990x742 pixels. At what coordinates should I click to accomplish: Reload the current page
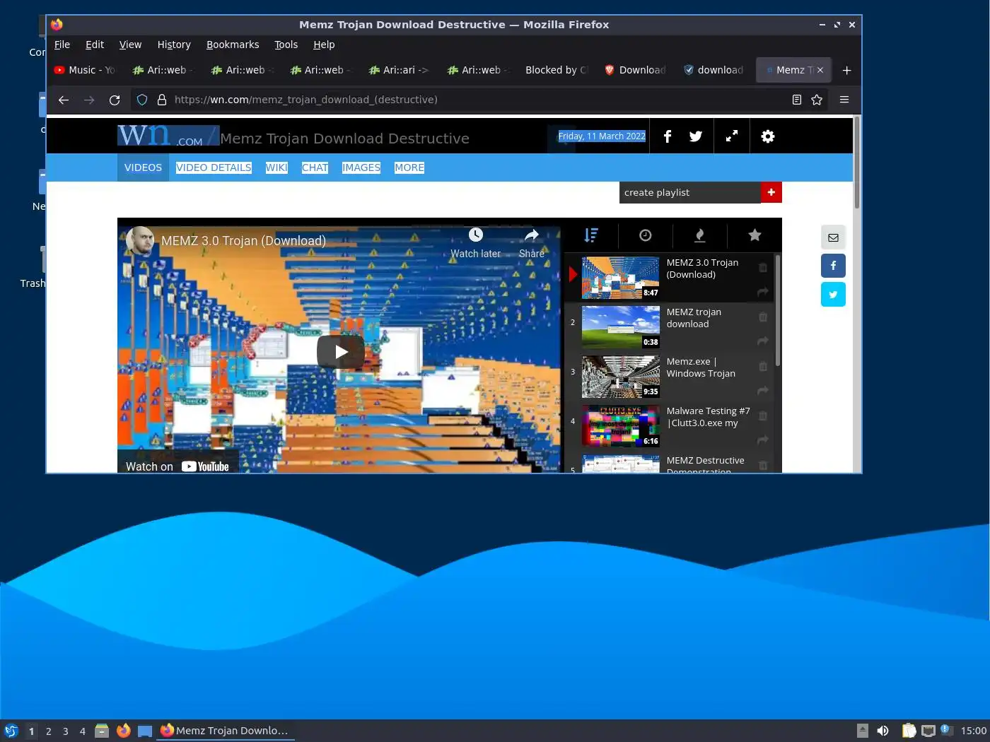click(115, 100)
